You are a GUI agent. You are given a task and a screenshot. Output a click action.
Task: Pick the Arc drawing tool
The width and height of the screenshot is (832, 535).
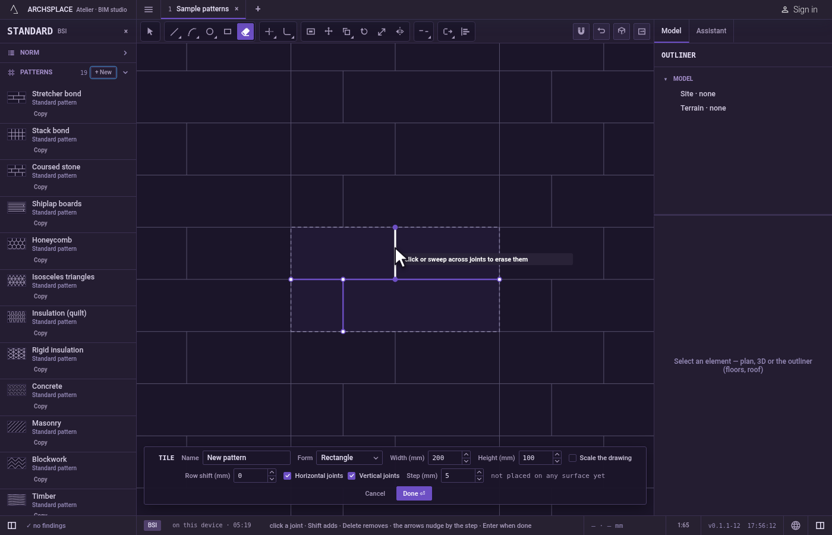coord(192,32)
